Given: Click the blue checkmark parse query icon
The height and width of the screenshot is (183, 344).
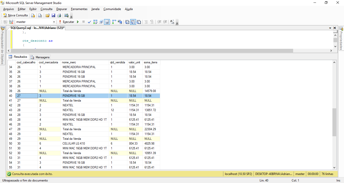Looking at the screenshot, I should 89,22.
